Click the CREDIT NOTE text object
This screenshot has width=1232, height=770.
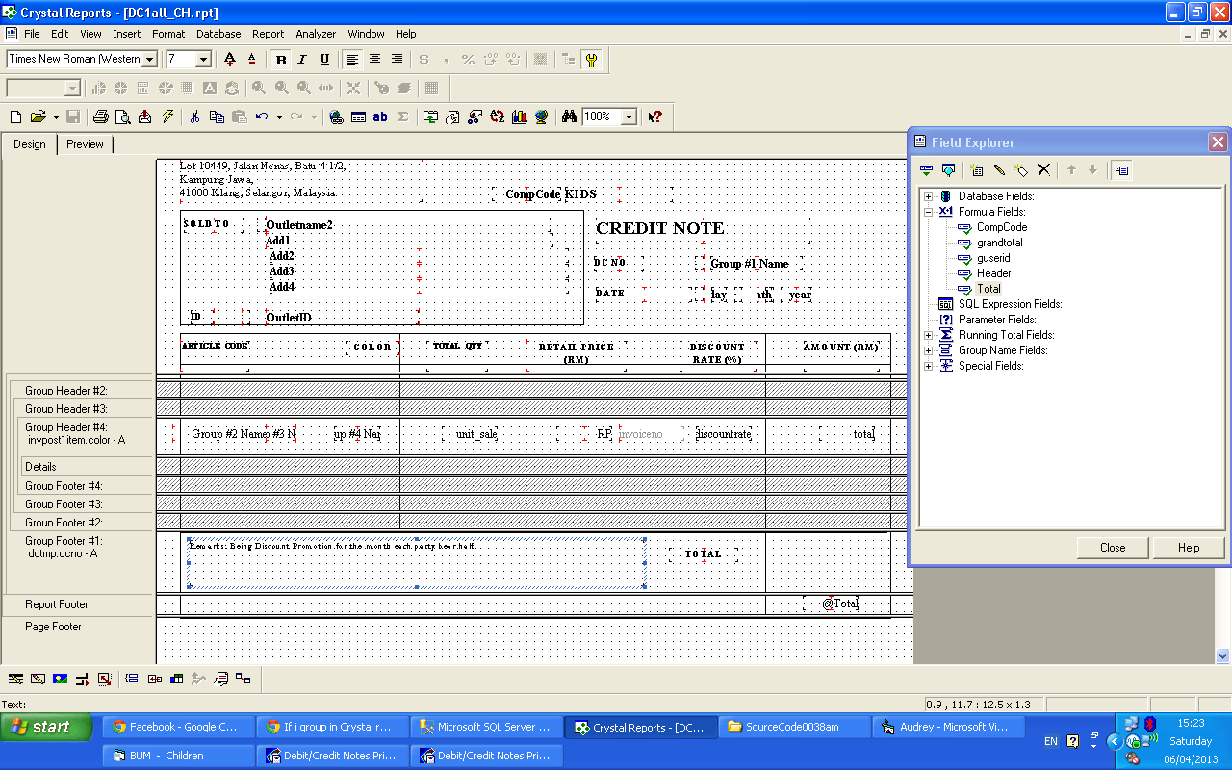coord(660,228)
